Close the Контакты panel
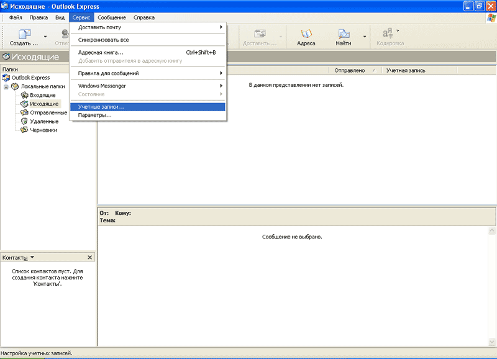The width and height of the screenshot is (497, 359). [89, 257]
